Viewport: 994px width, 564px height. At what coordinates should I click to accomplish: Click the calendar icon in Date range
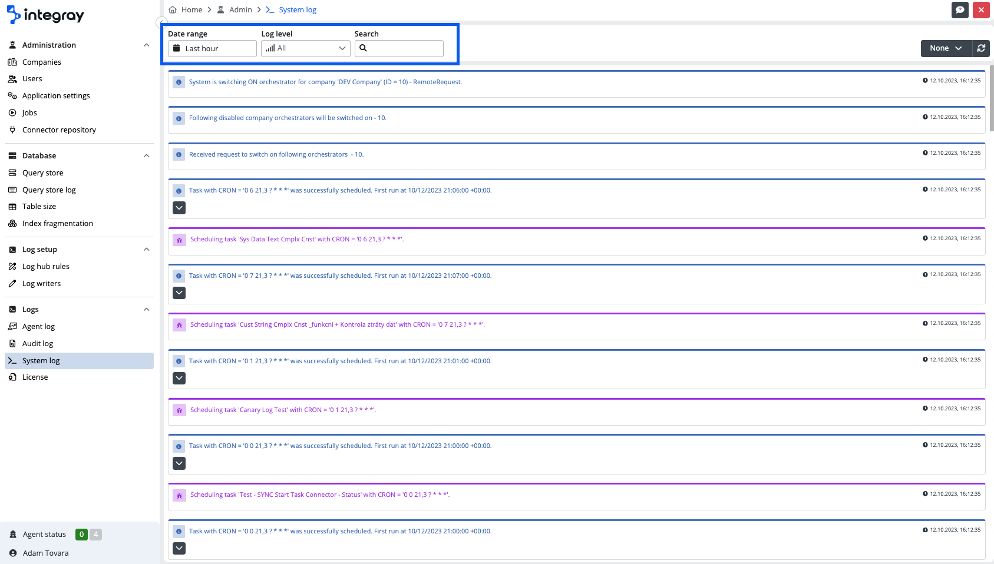(x=177, y=48)
